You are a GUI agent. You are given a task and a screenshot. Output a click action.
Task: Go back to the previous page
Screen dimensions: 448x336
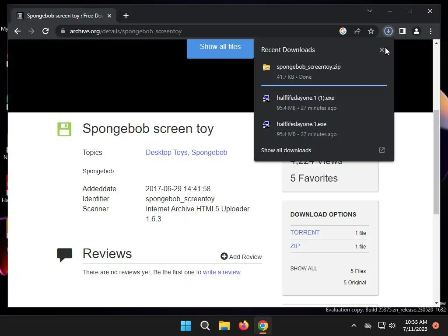[x=17, y=31]
